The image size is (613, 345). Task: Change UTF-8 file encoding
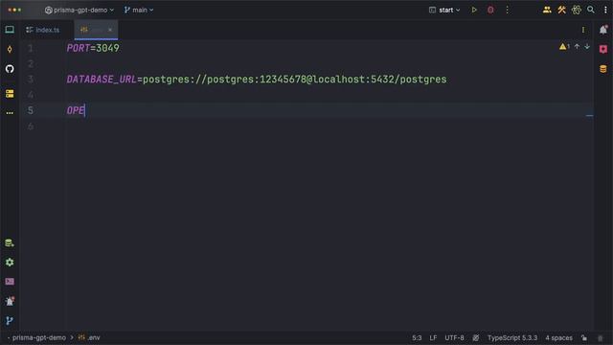tap(454, 338)
